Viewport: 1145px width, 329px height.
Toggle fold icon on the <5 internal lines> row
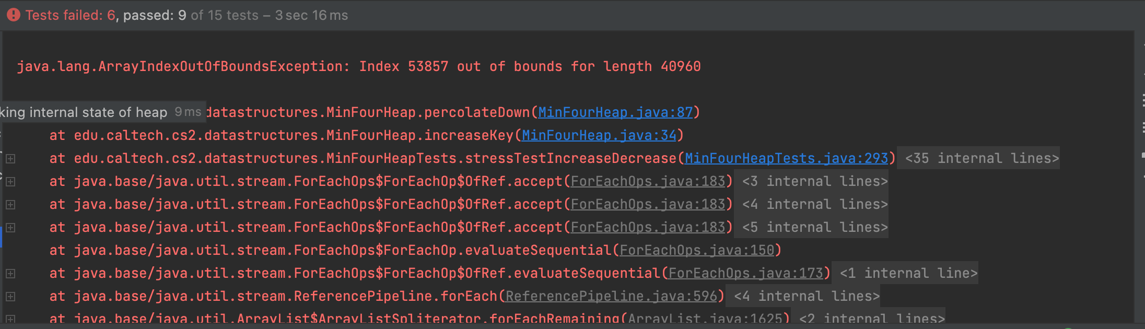[x=10, y=228]
